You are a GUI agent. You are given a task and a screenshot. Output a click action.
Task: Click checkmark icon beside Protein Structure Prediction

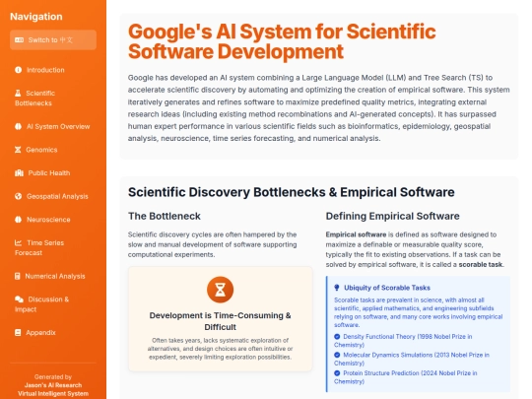337,373
